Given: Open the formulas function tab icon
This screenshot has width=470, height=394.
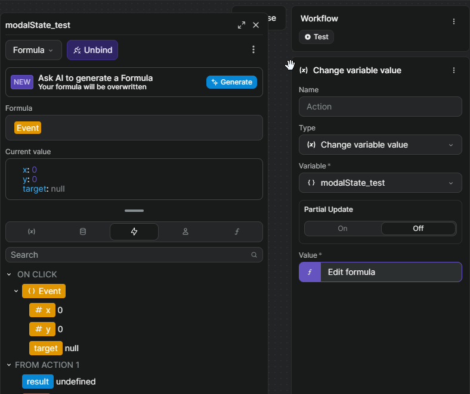Looking at the screenshot, I should pos(237,232).
